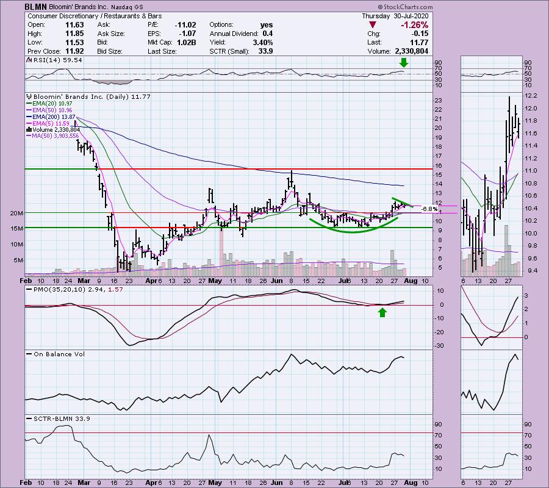Click the Options value yes

click(267, 25)
